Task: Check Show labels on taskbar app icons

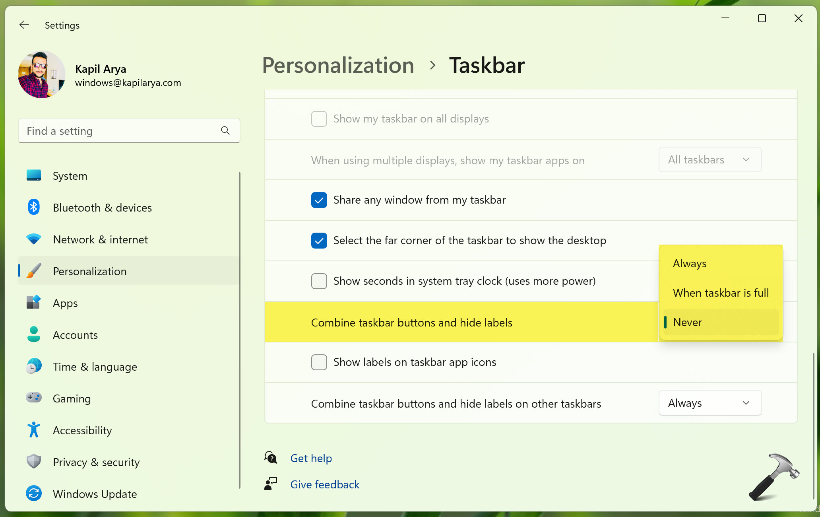Action: (319, 362)
